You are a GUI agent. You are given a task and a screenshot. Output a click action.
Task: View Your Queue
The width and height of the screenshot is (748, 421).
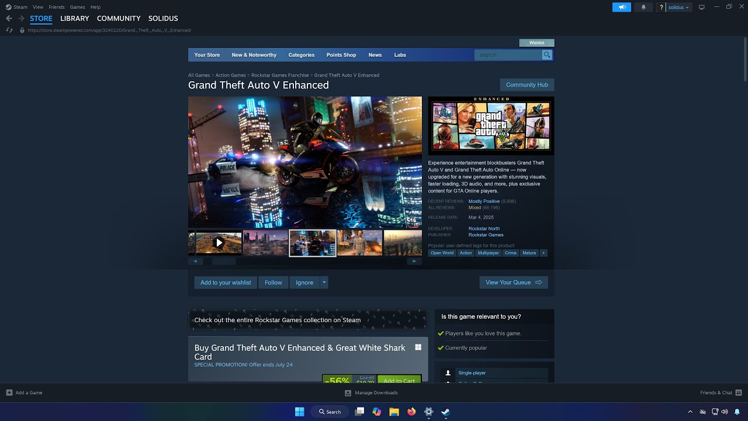(514, 282)
